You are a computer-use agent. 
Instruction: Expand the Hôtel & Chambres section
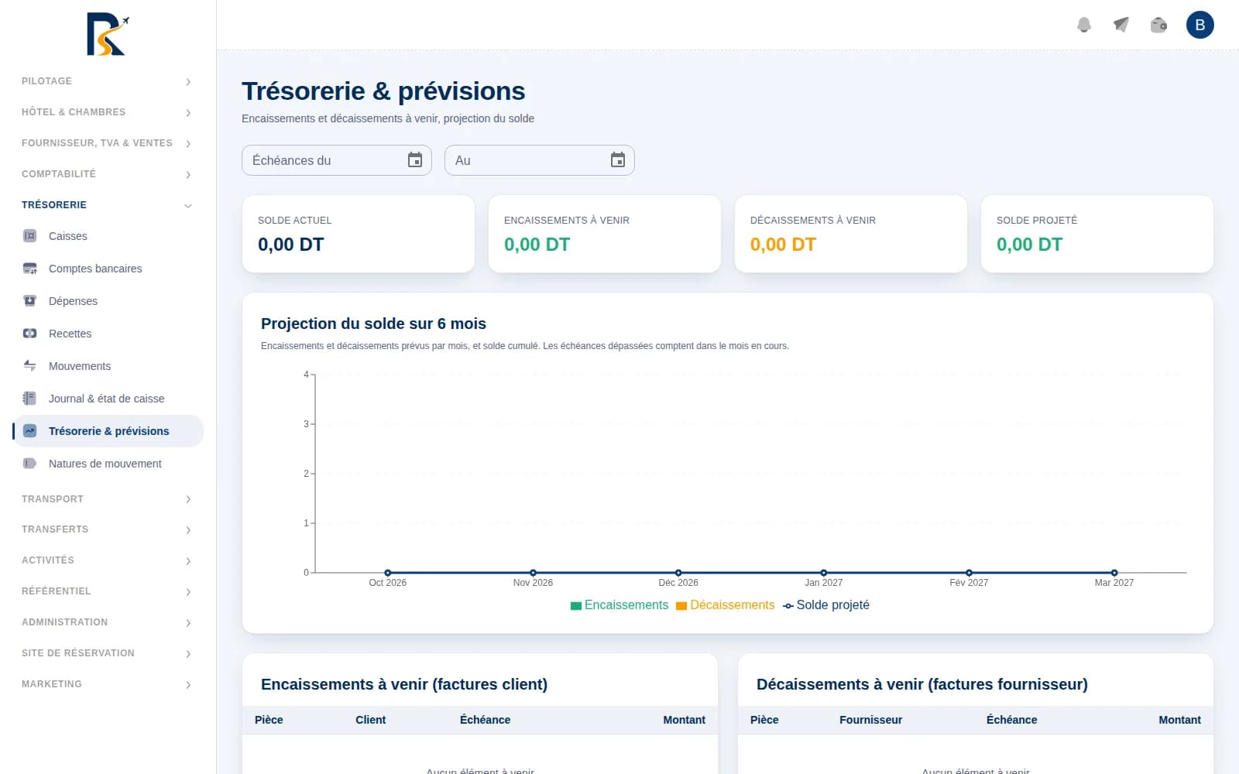108,112
